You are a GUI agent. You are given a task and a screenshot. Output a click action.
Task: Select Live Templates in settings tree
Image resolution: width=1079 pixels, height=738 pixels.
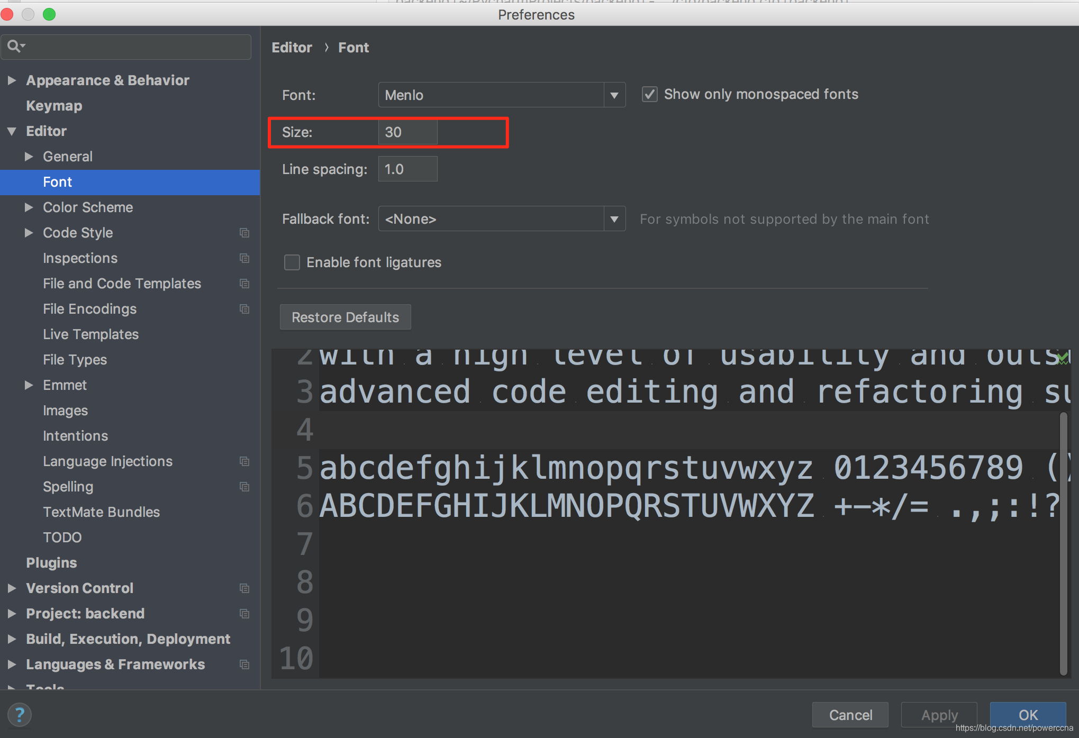(90, 334)
